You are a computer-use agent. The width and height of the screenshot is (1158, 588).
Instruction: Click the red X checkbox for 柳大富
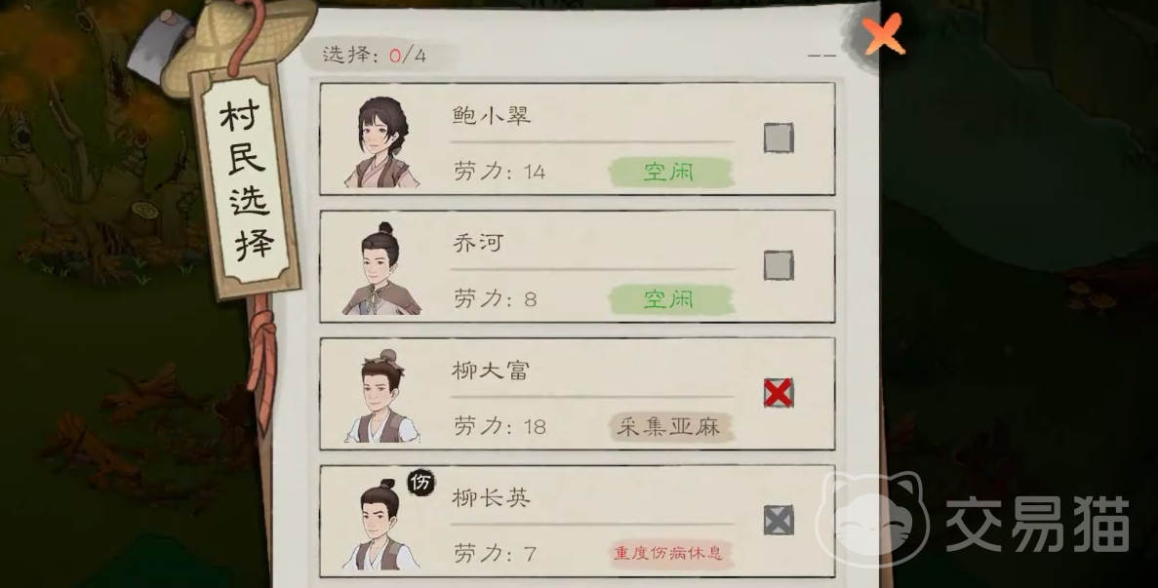[779, 393]
